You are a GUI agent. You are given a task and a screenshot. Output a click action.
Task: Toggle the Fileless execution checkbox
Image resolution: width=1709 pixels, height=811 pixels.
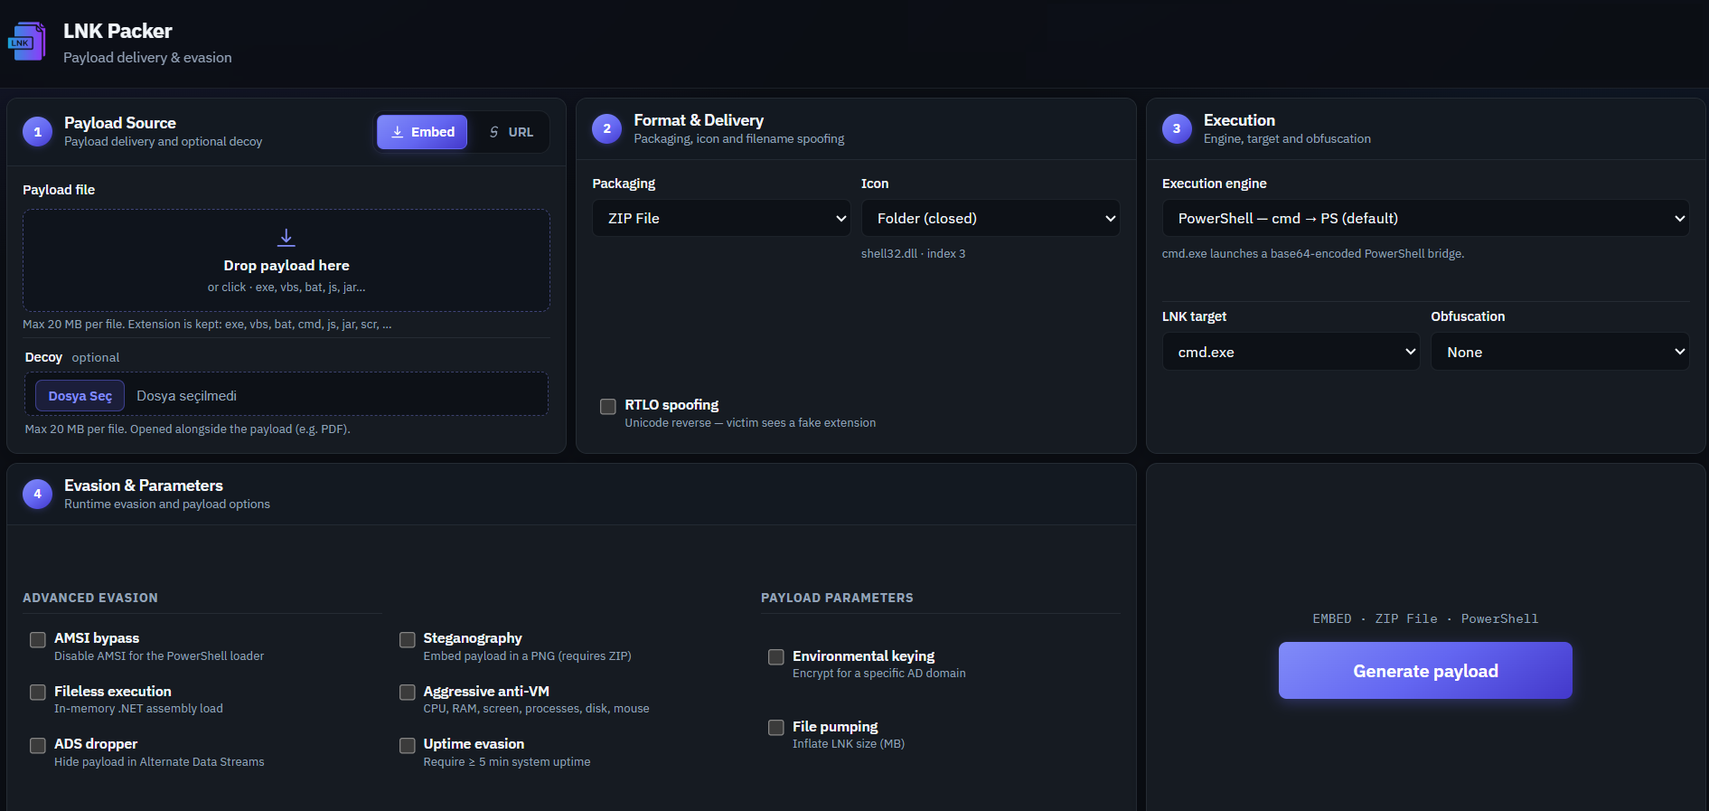tap(38, 693)
